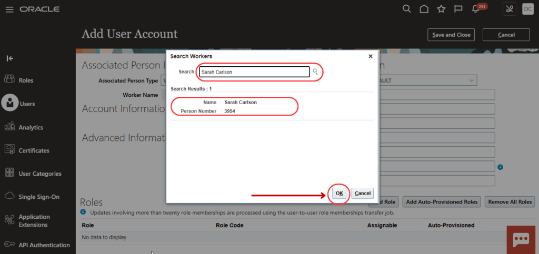Screen dimensions: 539x254
Task: Click OK in Search Workers dialog
Action: pyautogui.click(x=340, y=193)
